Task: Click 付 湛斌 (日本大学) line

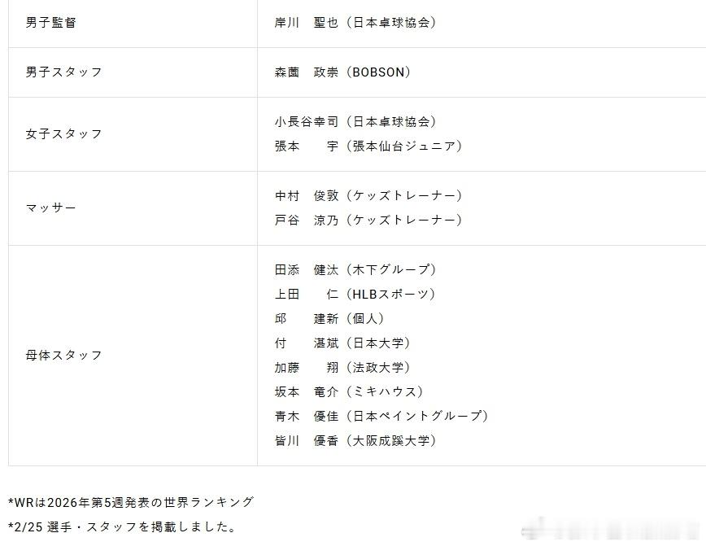Action: coord(342,343)
